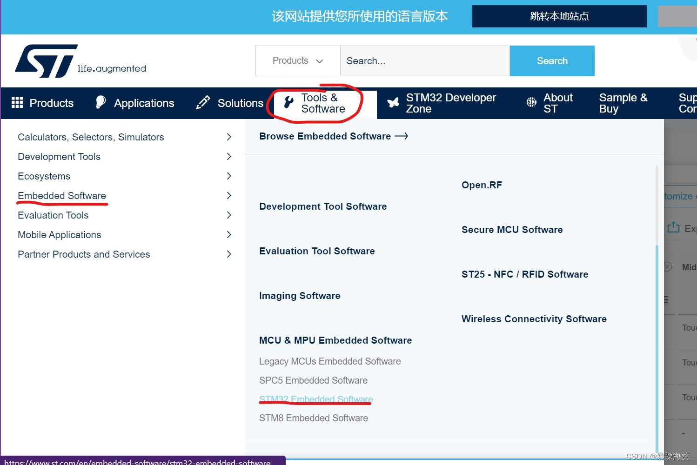This screenshot has width=697, height=465.
Task: Click the Products grid icon in navbar
Action: [x=17, y=103]
